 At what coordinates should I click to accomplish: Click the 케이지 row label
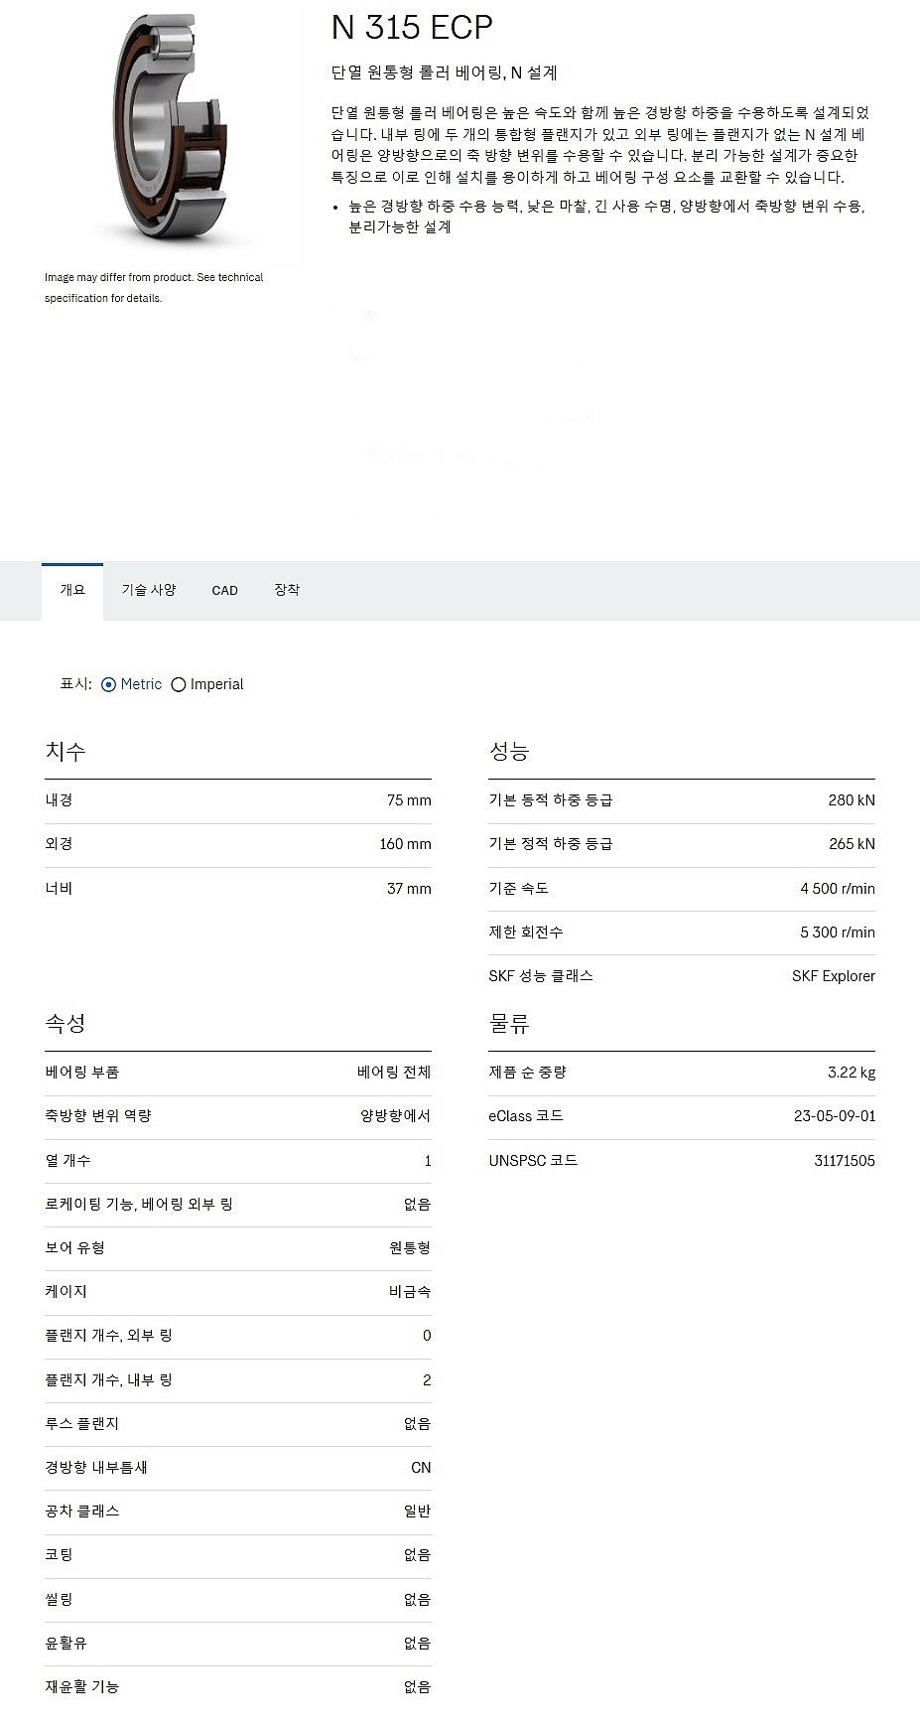tap(66, 1292)
